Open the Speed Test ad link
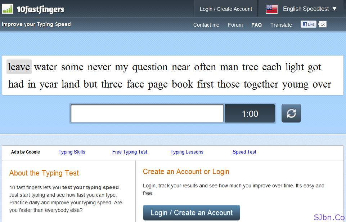Screen dimensions: 346x222 (244, 152)
